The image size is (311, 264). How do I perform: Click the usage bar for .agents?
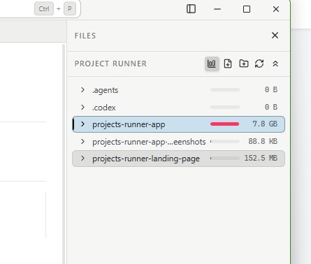(225, 90)
